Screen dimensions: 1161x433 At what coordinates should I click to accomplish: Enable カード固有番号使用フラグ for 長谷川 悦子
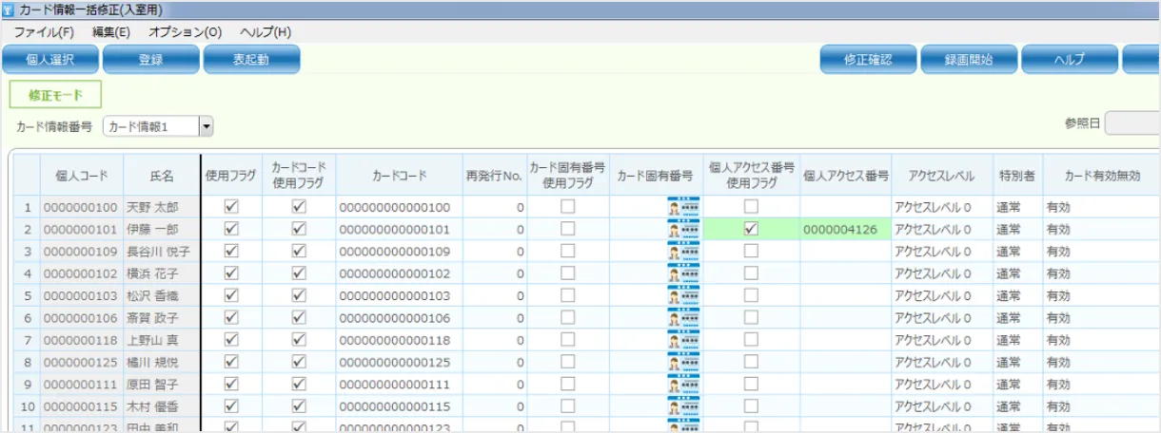pyautogui.click(x=567, y=251)
